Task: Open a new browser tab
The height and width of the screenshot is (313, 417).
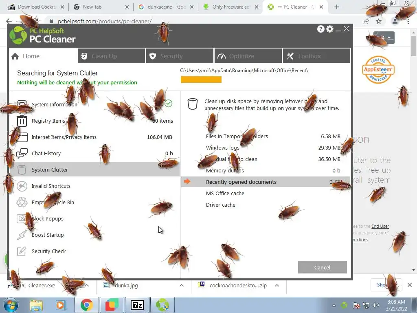Action: tap(337, 7)
